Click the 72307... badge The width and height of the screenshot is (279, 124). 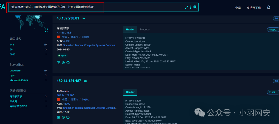click(x=273, y=92)
